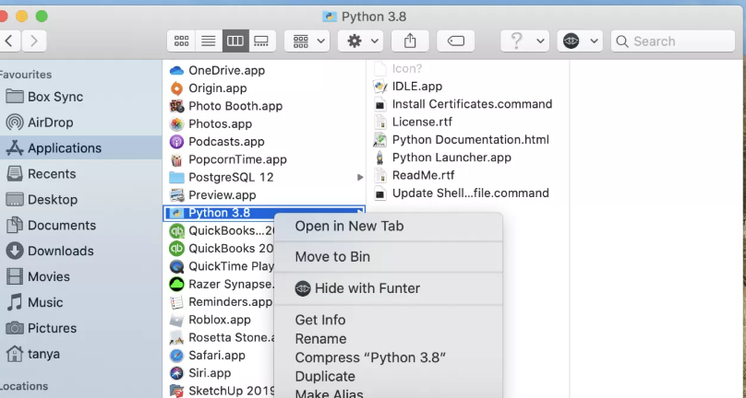746x398 pixels.
Task: Select the Rosetta Stone app icon
Action: click(x=176, y=337)
